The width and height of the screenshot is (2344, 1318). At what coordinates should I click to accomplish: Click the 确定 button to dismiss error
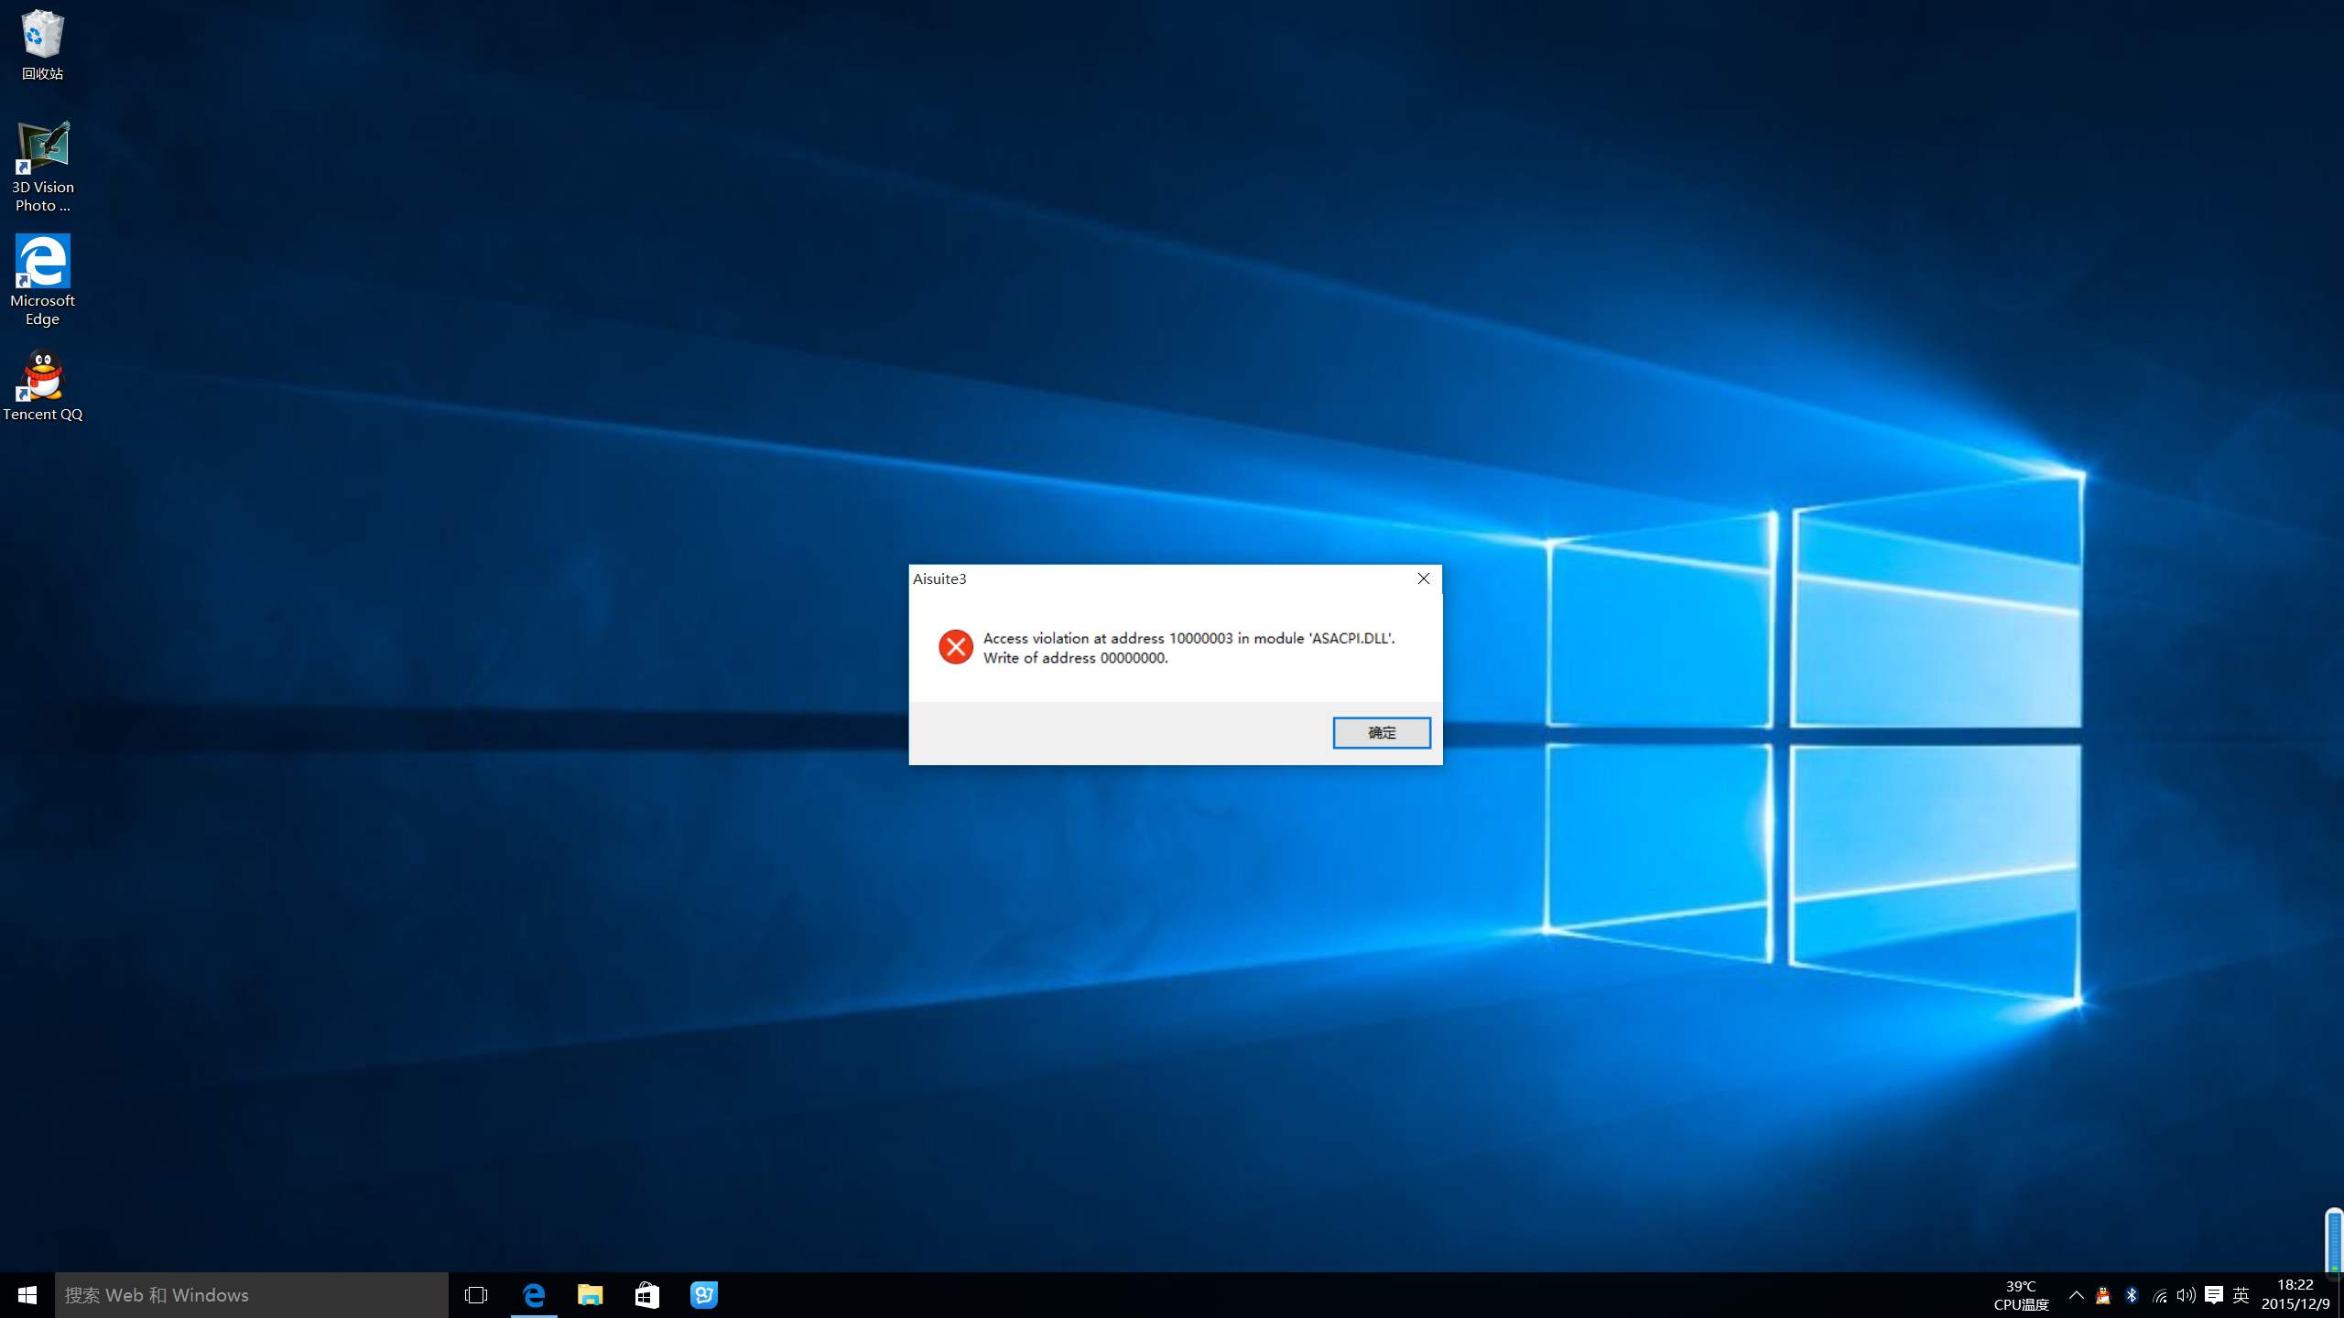1380,732
